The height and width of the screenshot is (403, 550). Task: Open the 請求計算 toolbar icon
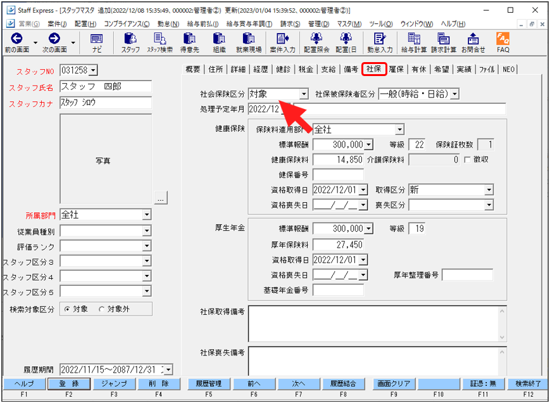[444, 42]
